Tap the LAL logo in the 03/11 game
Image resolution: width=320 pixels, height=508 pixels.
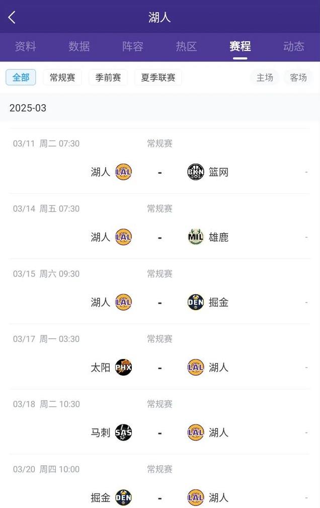pyautogui.click(x=123, y=172)
